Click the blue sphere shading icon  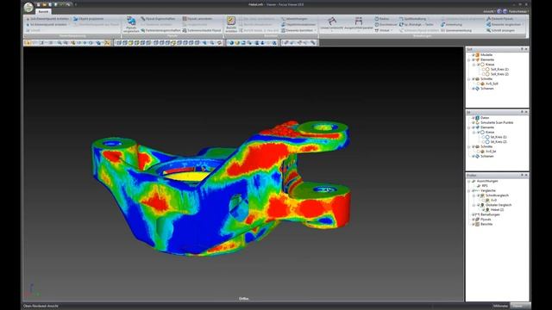[231, 43]
